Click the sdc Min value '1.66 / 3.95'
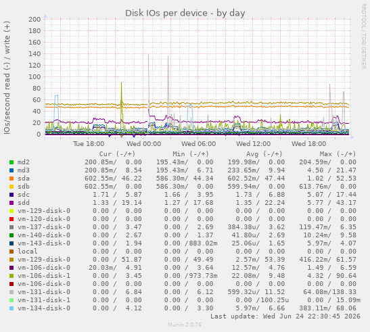Image resolution: width=370 pixels, height=332 pixels. 189,195
